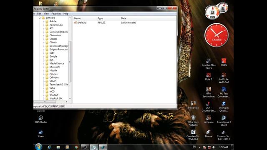Open the HL Tag Converter icon
Screen dimensions: 267x150
tap(224, 92)
